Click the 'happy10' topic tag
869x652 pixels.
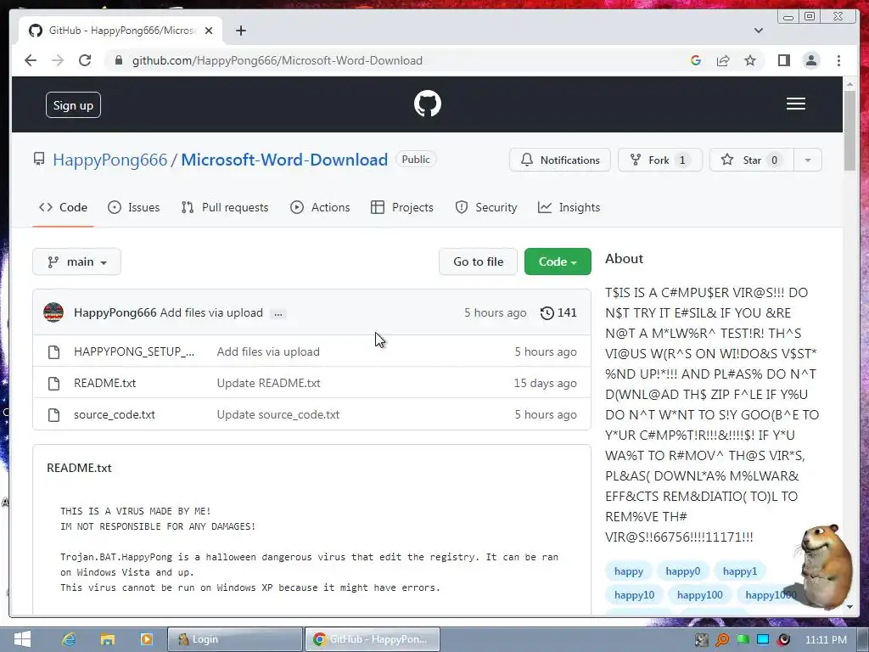634,595
